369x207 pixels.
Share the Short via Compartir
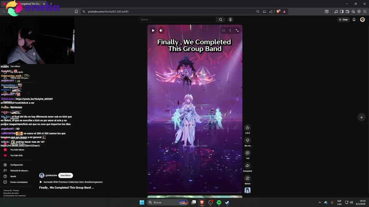point(247,166)
